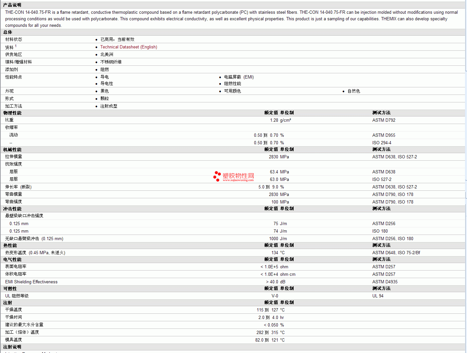Select the 表面电阻率 row label
This screenshot has width=467, height=353.
[16, 267]
